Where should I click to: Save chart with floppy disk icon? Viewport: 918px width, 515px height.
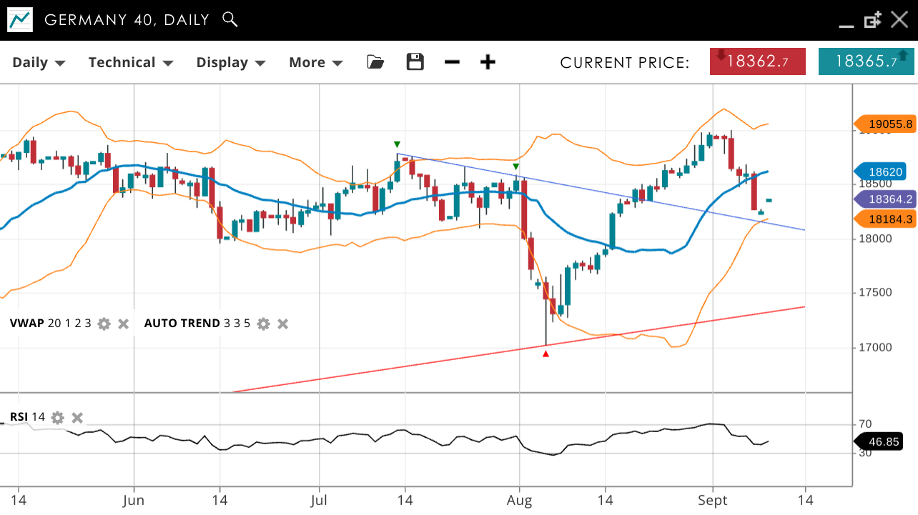click(415, 62)
